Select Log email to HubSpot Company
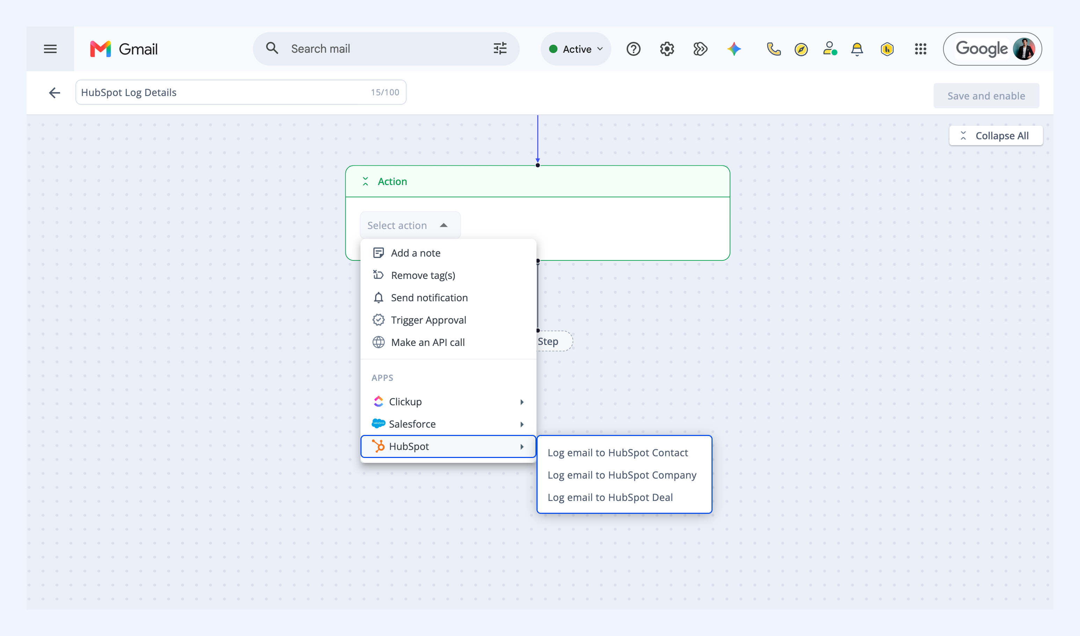 pos(624,475)
